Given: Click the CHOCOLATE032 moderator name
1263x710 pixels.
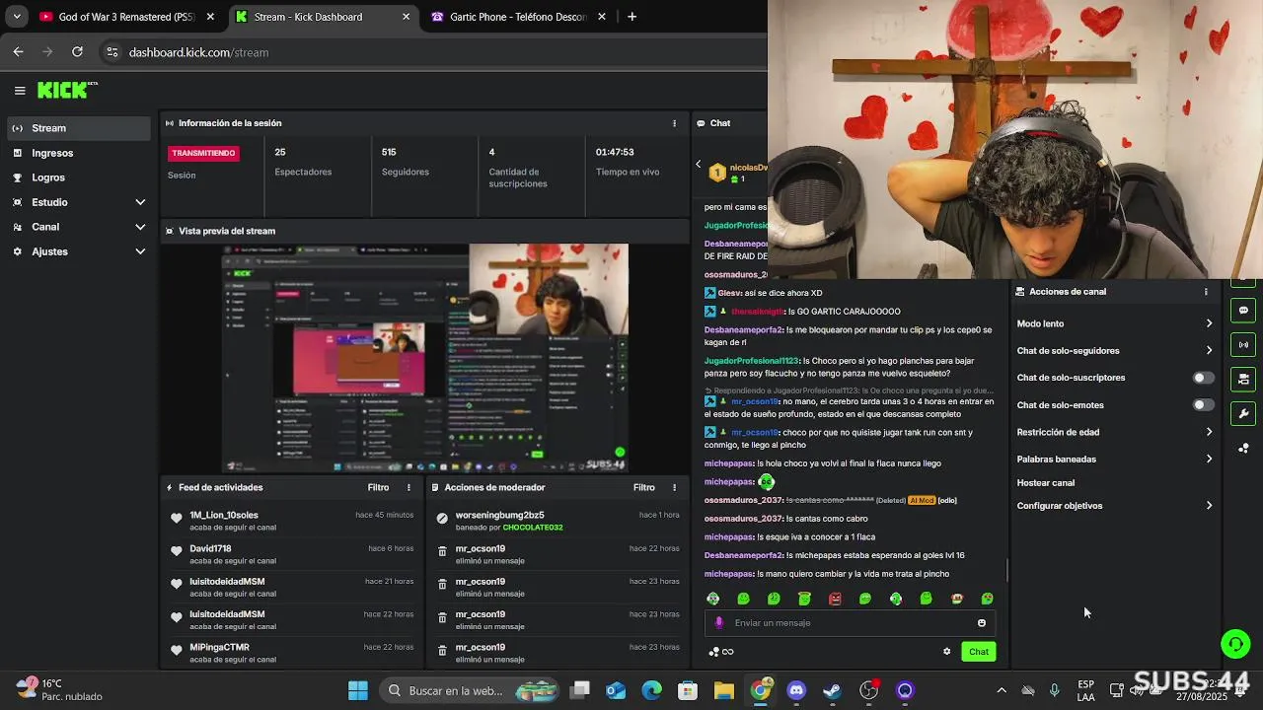Looking at the screenshot, I should pos(533,528).
